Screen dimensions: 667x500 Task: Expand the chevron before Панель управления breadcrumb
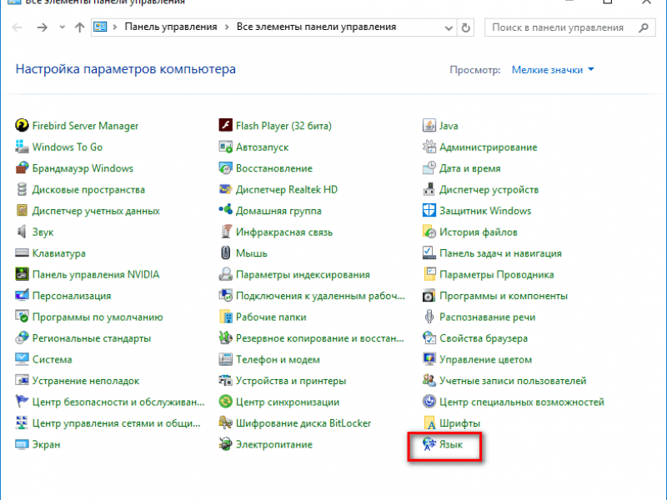[114, 27]
